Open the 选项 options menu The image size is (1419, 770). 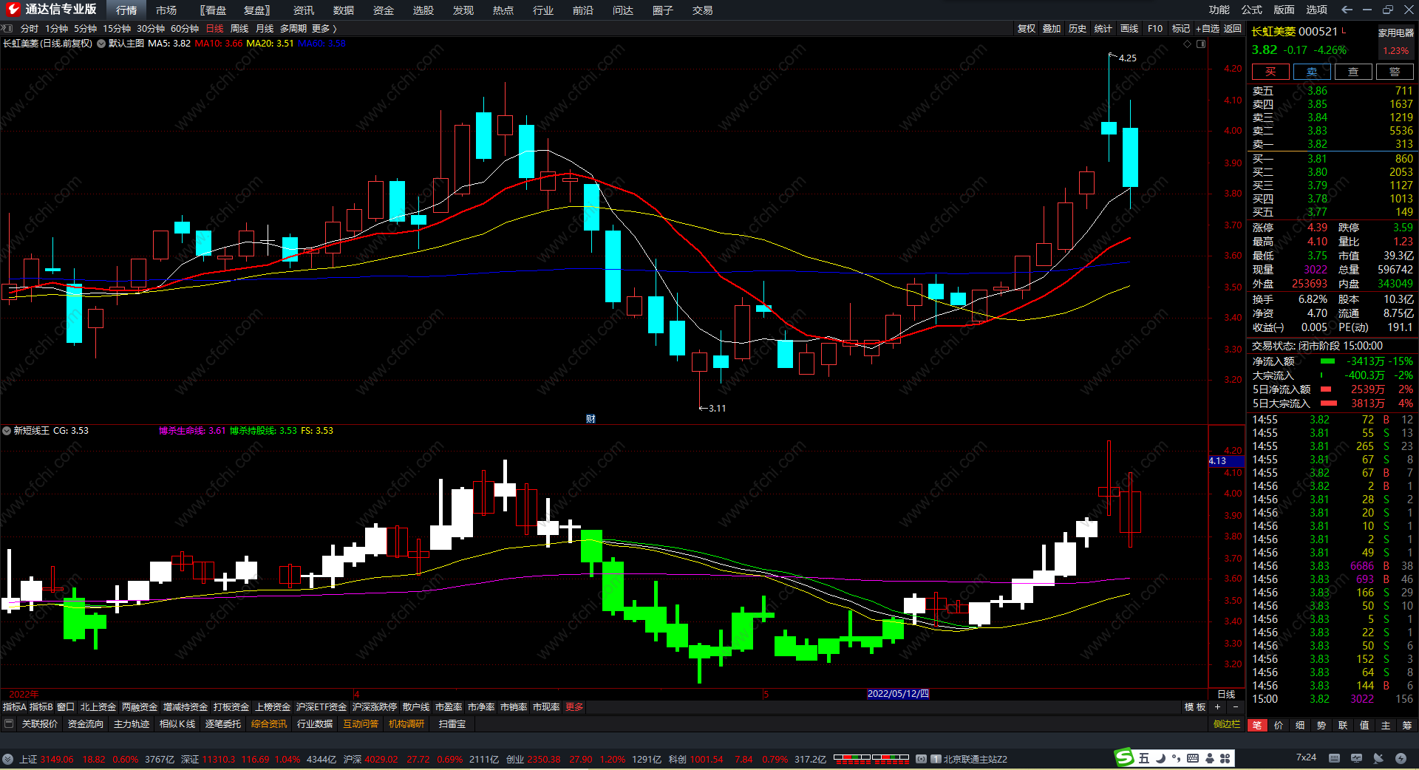coord(1317,10)
